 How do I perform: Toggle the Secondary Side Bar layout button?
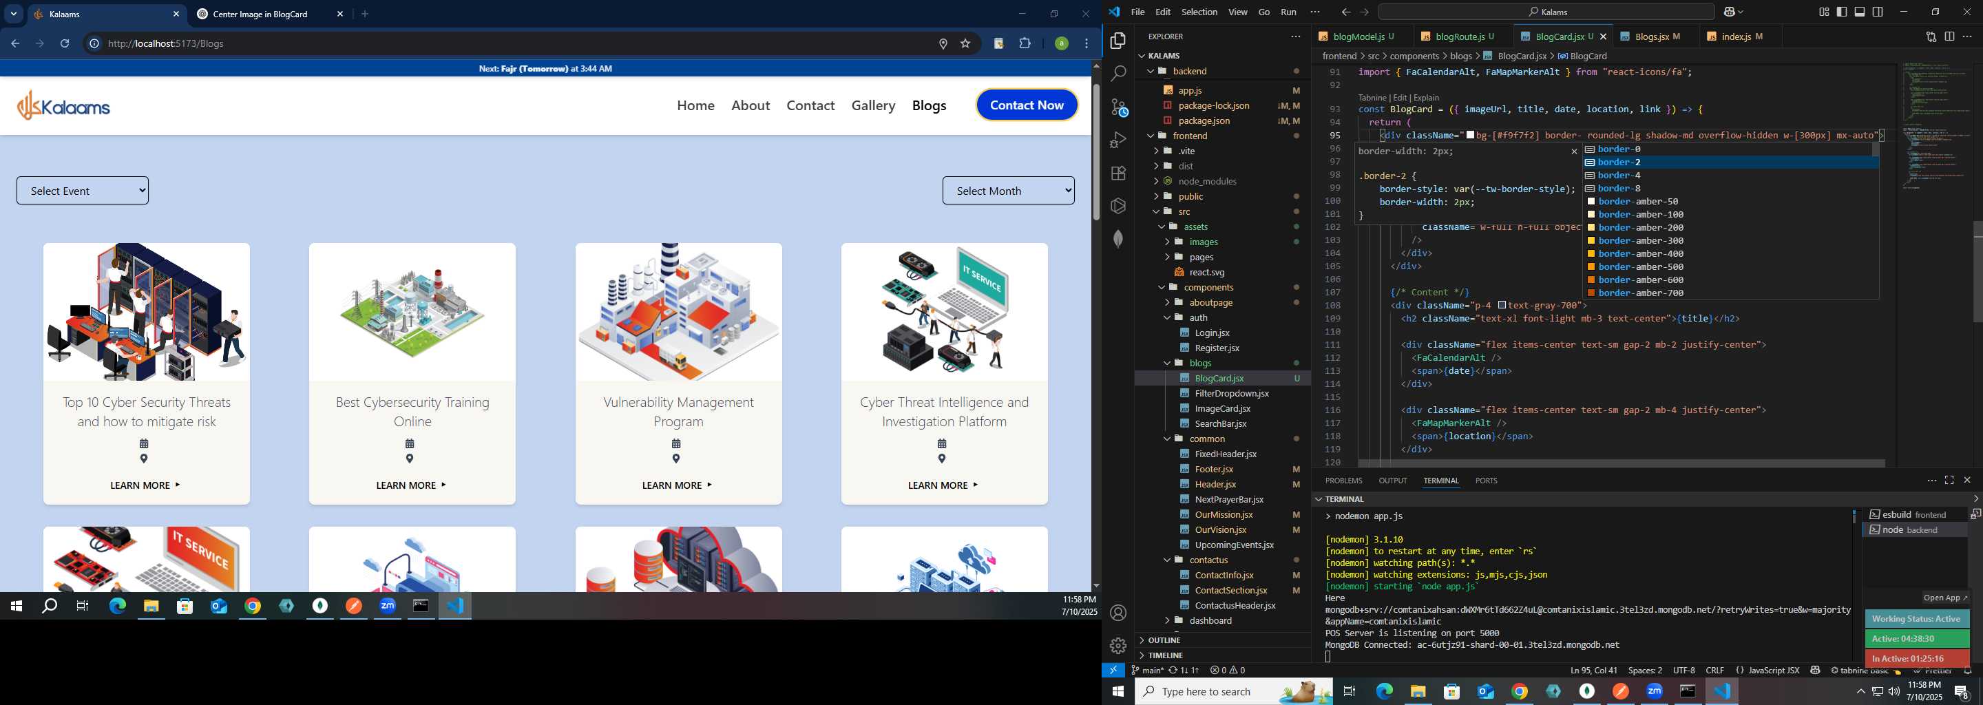point(1878,12)
